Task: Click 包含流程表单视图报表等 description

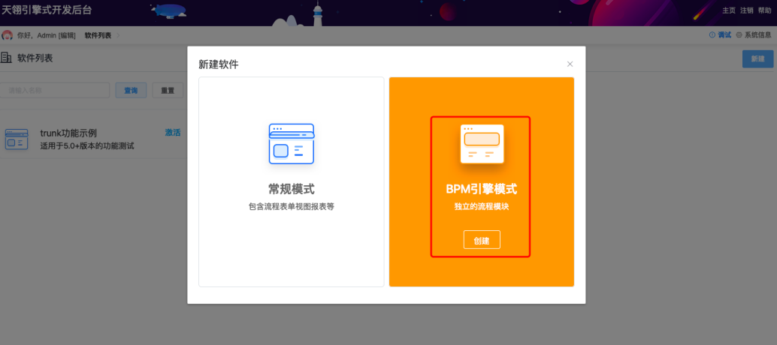Action: click(x=292, y=206)
